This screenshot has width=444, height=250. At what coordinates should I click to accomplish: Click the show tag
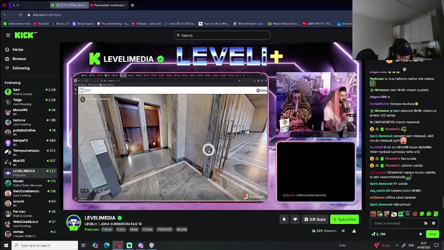tap(134, 230)
